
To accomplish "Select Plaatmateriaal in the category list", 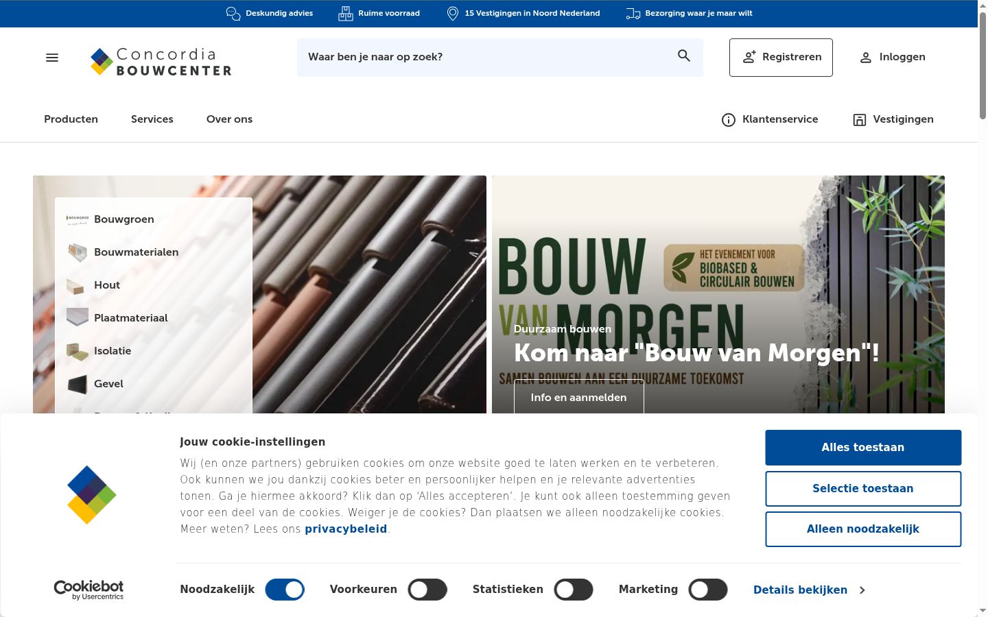I will tap(131, 318).
